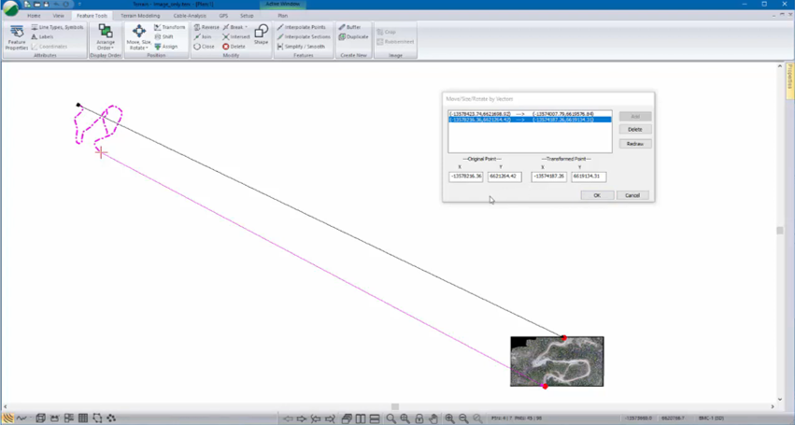The width and height of the screenshot is (795, 425).
Task: Open the Cable Analysis ribbon tab
Action: click(x=190, y=16)
